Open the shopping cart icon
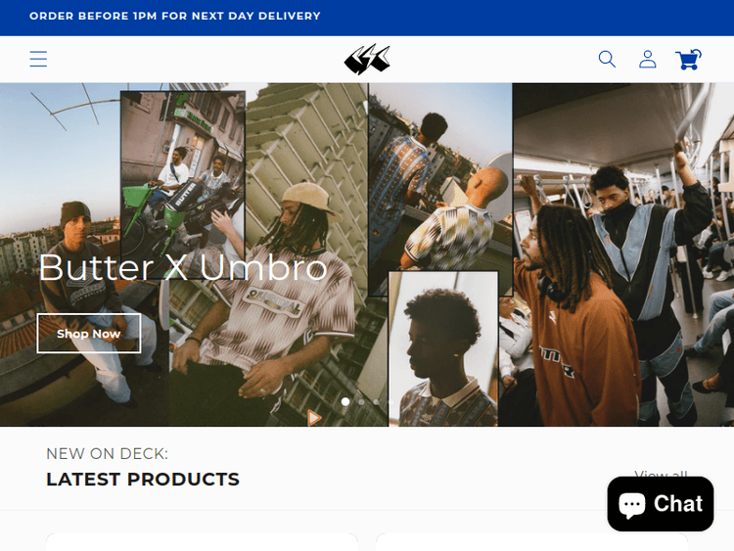The width and height of the screenshot is (734, 551). click(x=688, y=60)
